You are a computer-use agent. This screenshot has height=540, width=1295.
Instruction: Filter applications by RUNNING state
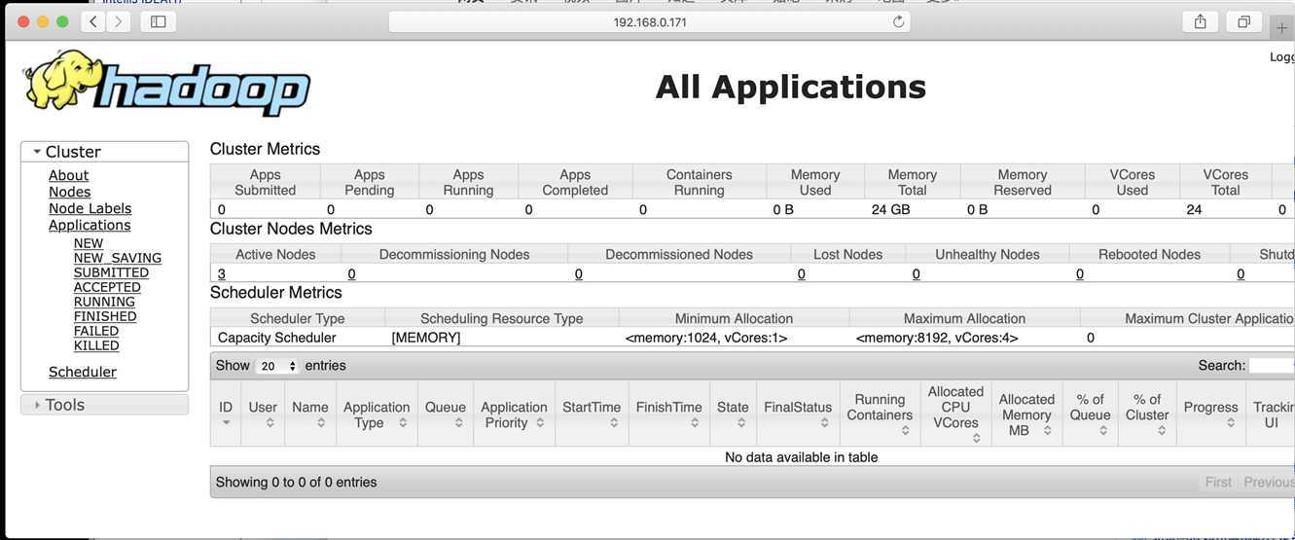click(104, 302)
